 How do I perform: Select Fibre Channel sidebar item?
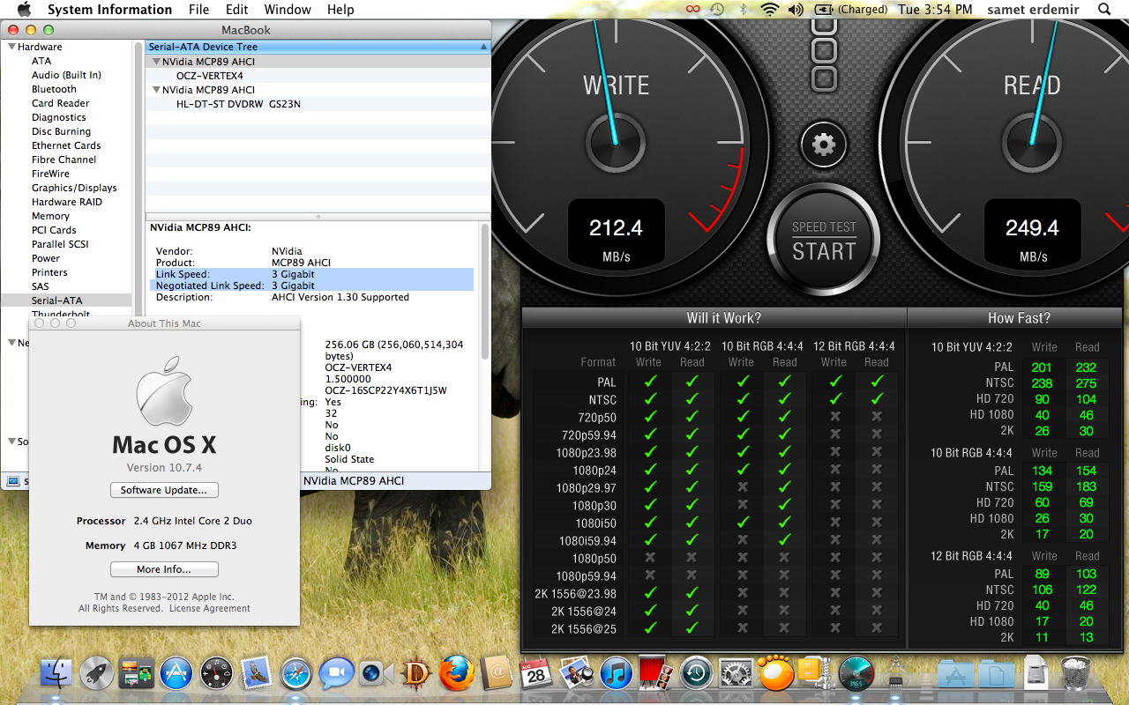coord(64,160)
